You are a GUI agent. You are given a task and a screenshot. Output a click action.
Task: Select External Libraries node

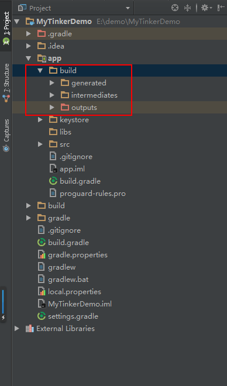(66, 329)
